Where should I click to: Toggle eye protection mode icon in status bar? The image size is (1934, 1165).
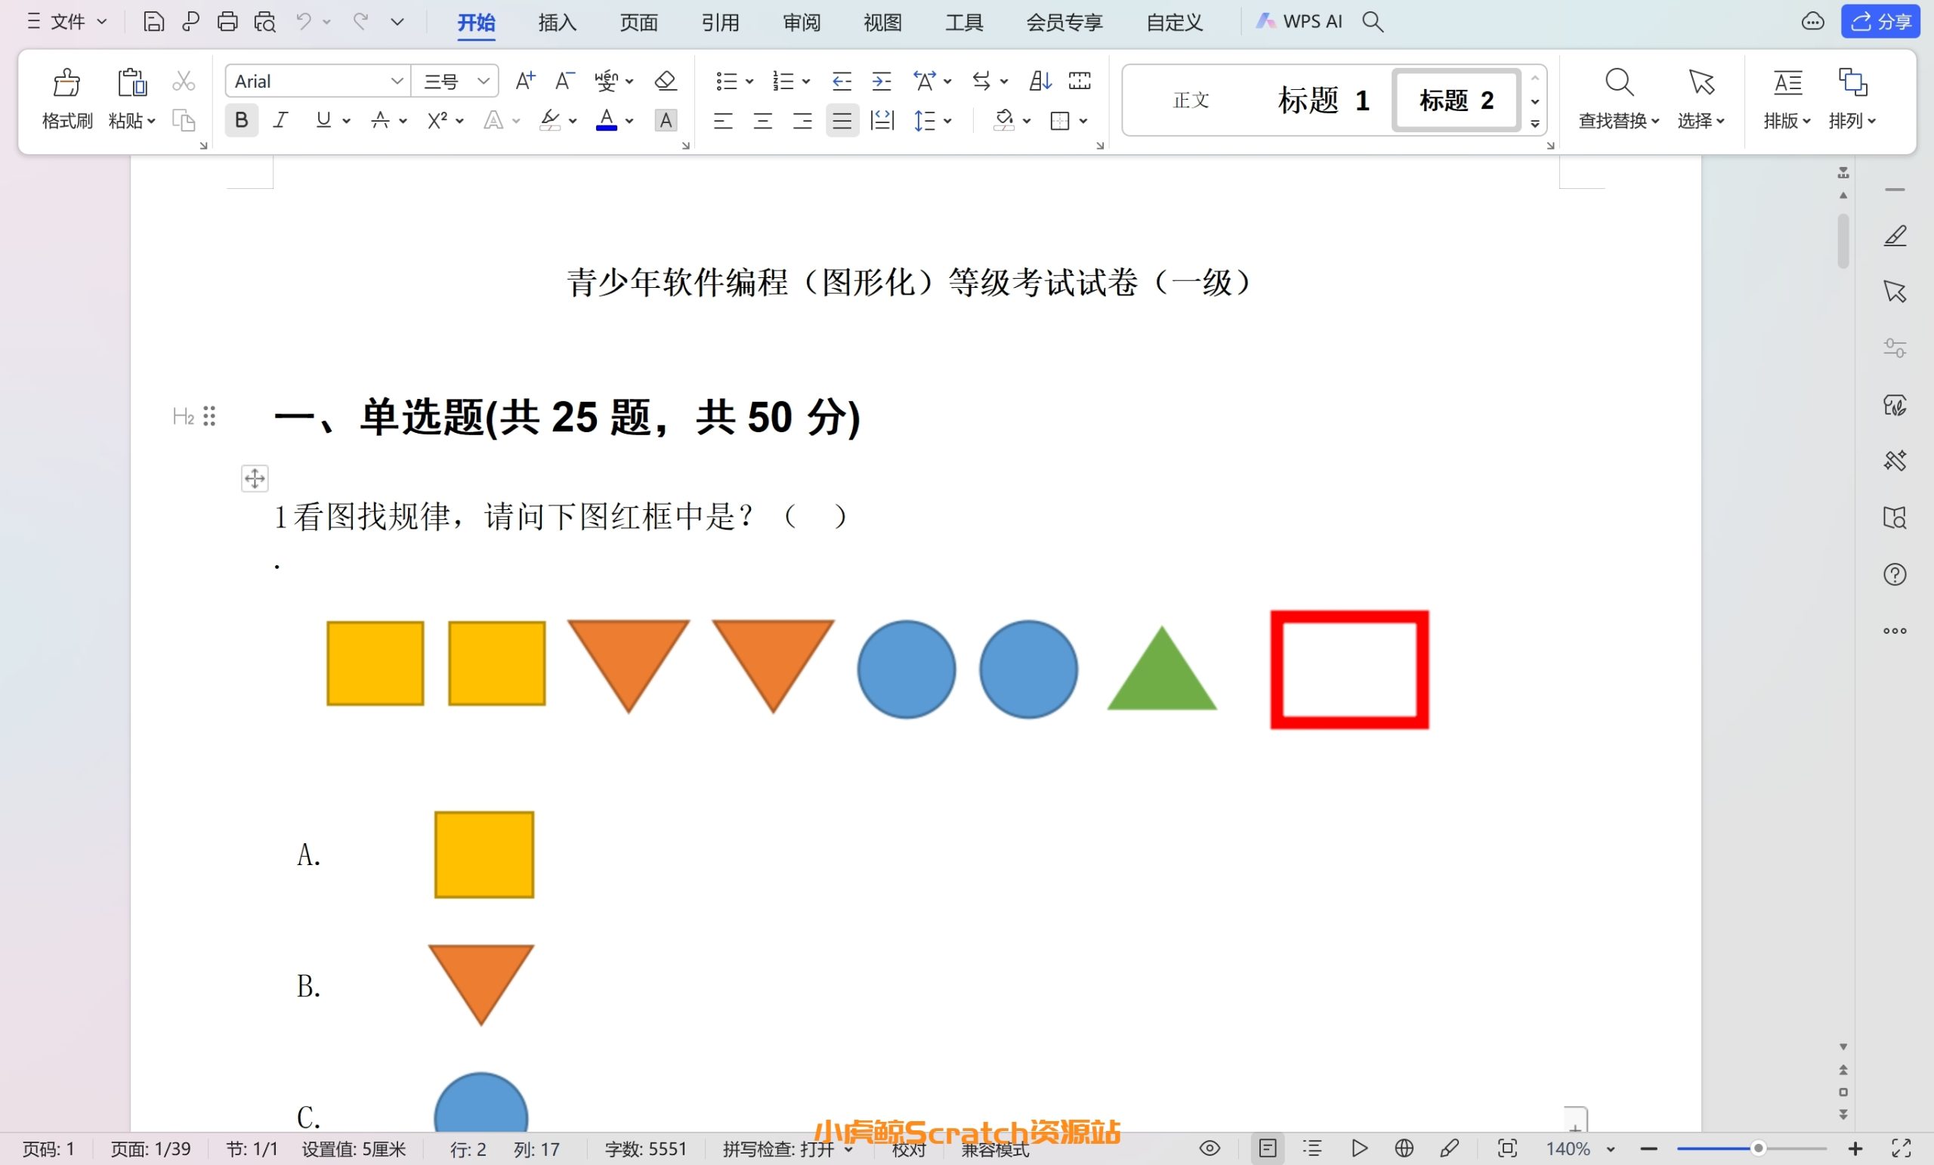[1210, 1148]
